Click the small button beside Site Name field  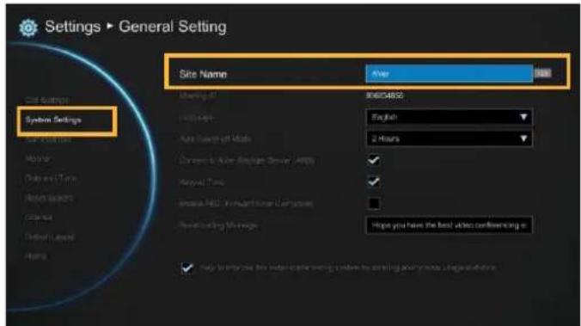(542, 73)
